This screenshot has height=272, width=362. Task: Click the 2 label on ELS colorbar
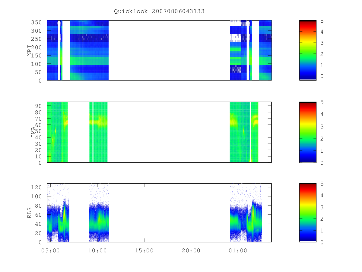322,219
